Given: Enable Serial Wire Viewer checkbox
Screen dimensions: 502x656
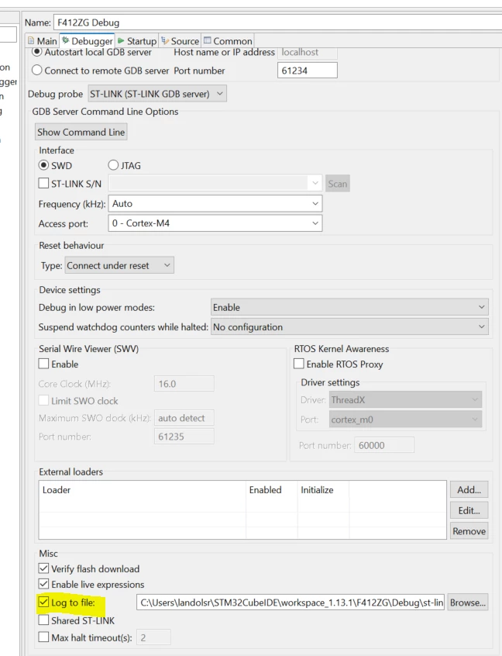Looking at the screenshot, I should click(43, 364).
